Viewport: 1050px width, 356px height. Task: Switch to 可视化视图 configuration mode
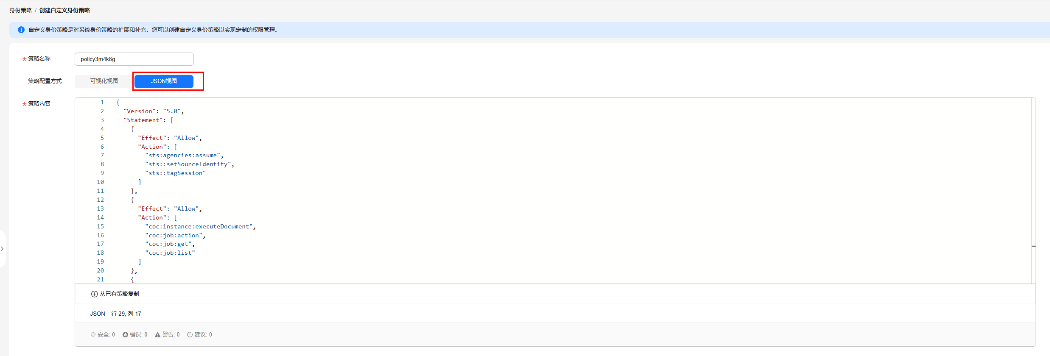[104, 81]
